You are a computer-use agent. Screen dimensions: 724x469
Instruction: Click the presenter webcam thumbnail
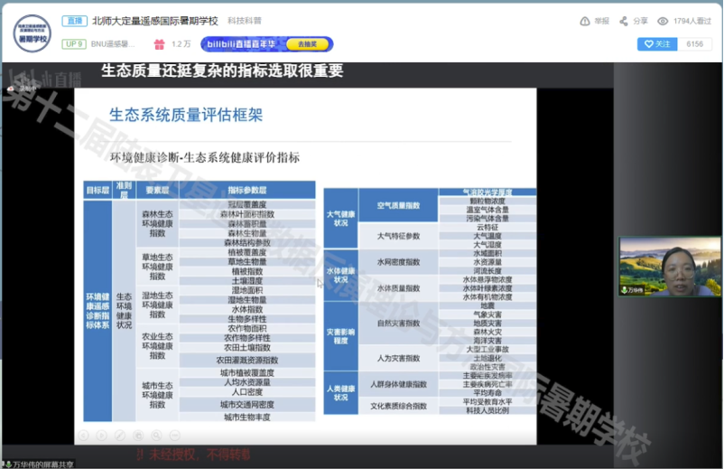click(669, 267)
